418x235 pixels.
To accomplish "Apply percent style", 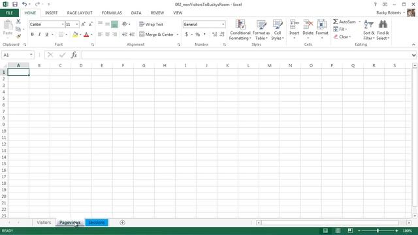I will click(197, 35).
